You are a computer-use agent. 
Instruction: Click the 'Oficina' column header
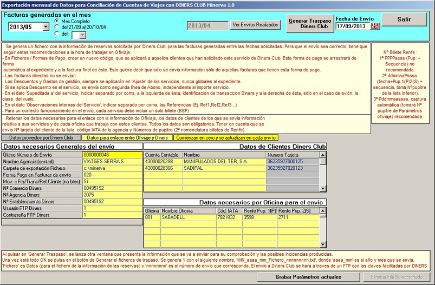[x=152, y=211]
